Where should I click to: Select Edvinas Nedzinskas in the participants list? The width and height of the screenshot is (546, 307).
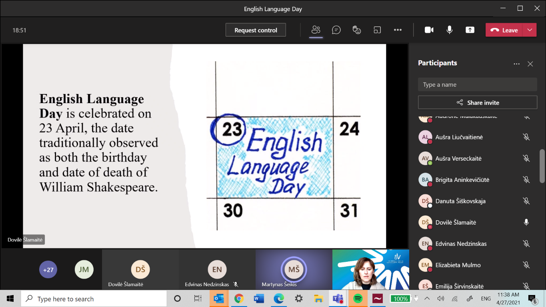tap(461, 244)
